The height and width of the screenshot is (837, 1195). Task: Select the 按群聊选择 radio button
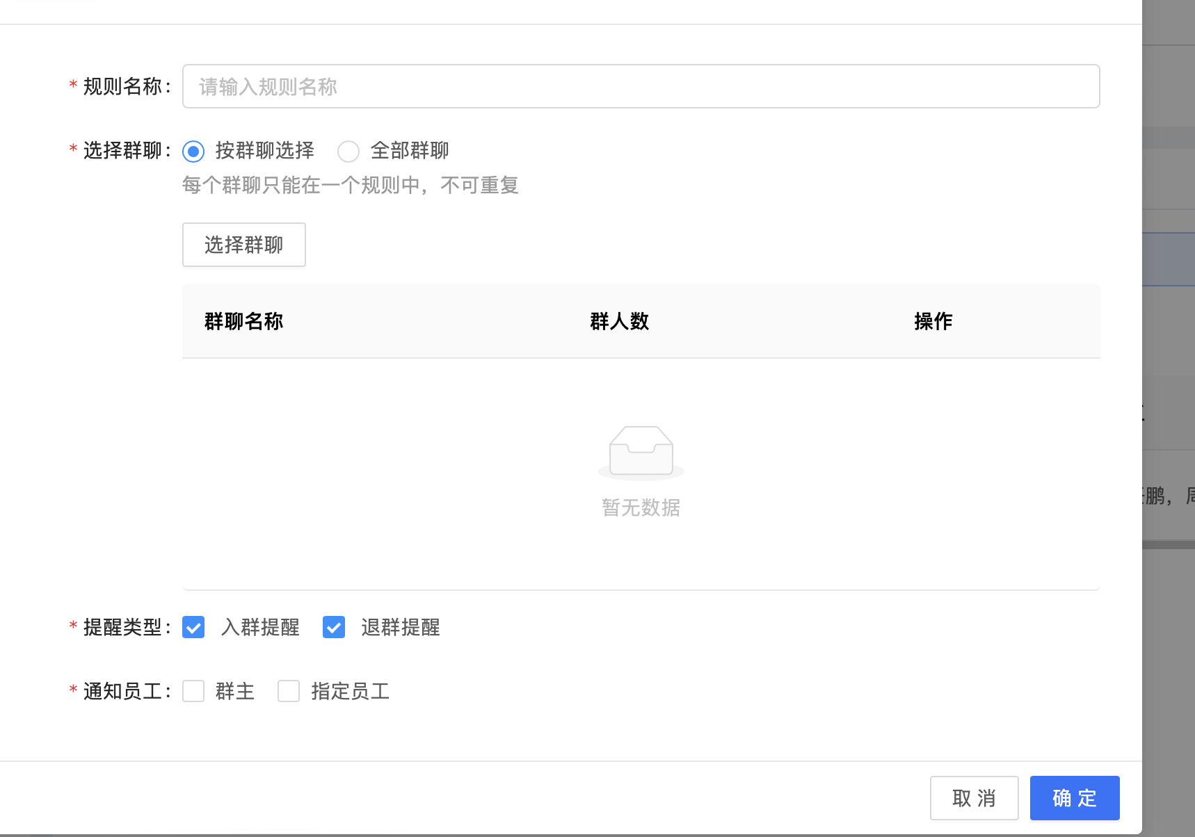pos(193,151)
